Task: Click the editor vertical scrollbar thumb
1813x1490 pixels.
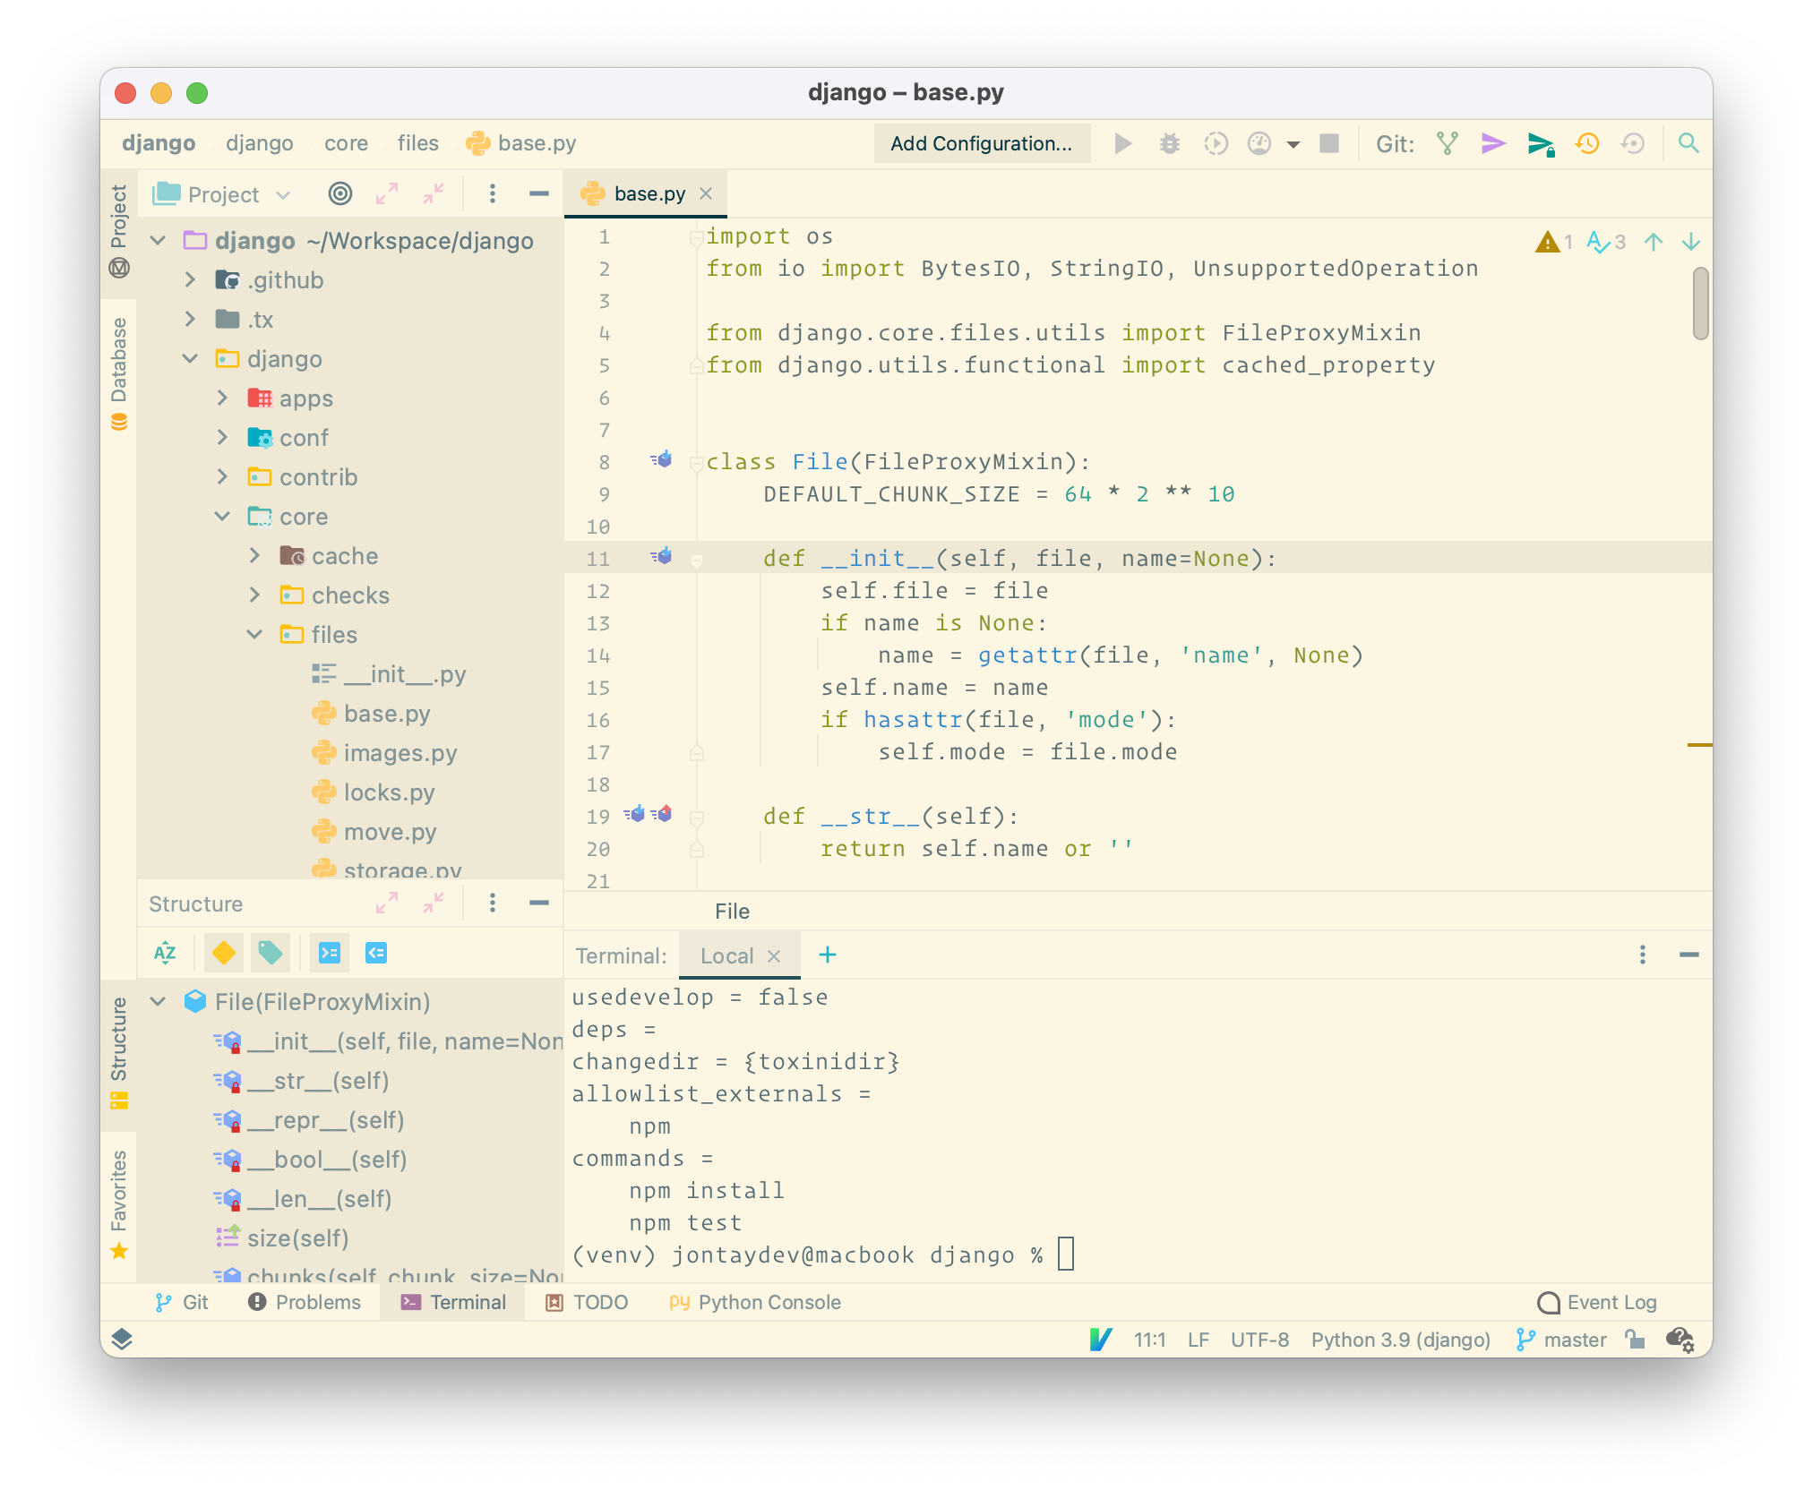Action: coord(1700,304)
